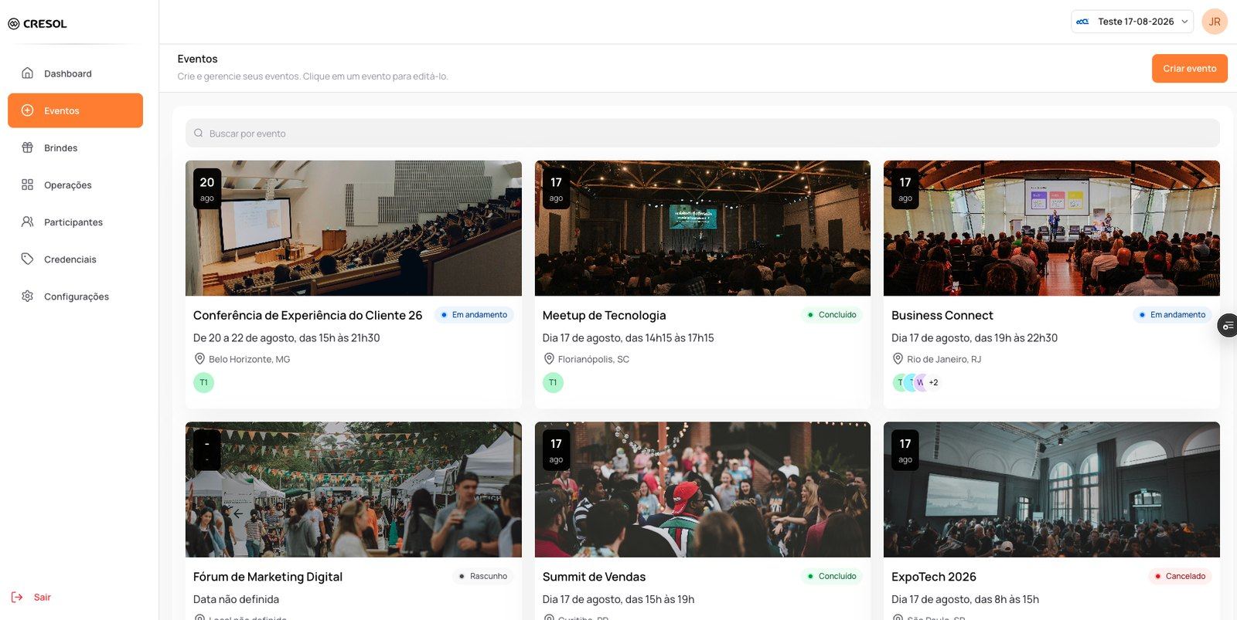This screenshot has height=620, width=1237.
Task: Open the Teste 17-08-2026 organization dropdown
Action: tap(1132, 22)
